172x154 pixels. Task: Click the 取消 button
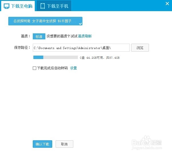click(64, 144)
